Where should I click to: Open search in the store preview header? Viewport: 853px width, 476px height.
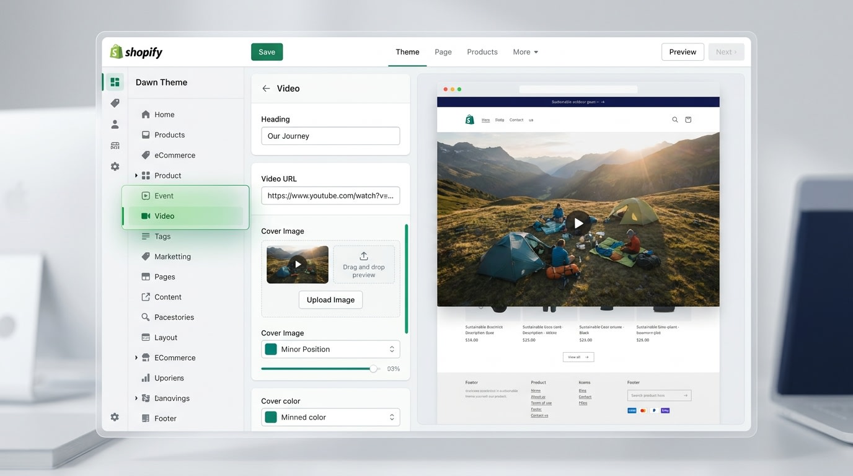pos(674,120)
